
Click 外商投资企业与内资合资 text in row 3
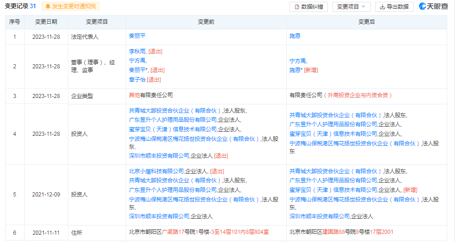pyautogui.click(x=358, y=95)
